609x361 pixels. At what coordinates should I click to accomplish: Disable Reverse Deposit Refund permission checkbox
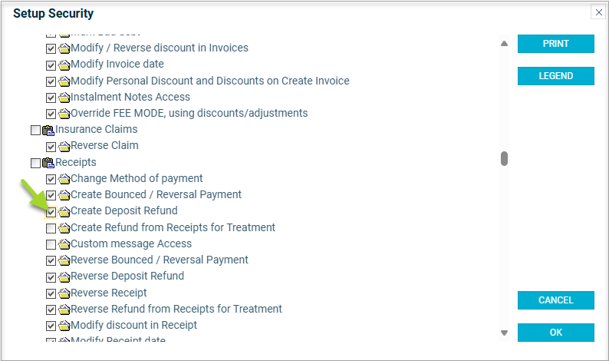tap(51, 277)
